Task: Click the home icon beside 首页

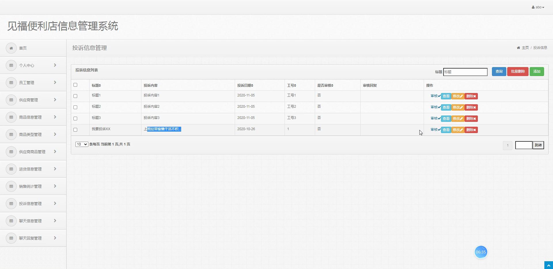Action: [11, 48]
